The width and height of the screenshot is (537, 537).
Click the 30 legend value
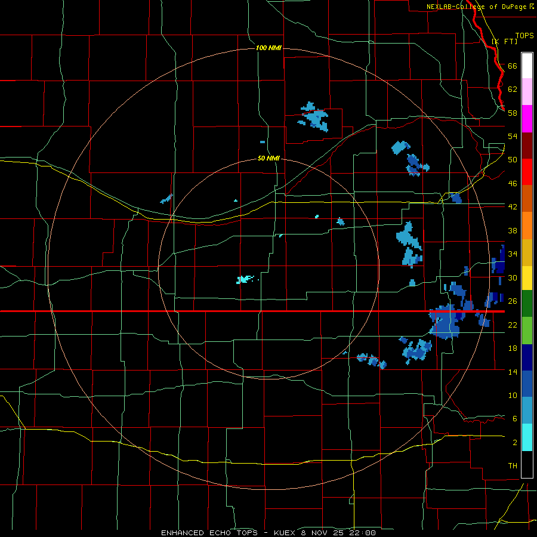point(513,277)
